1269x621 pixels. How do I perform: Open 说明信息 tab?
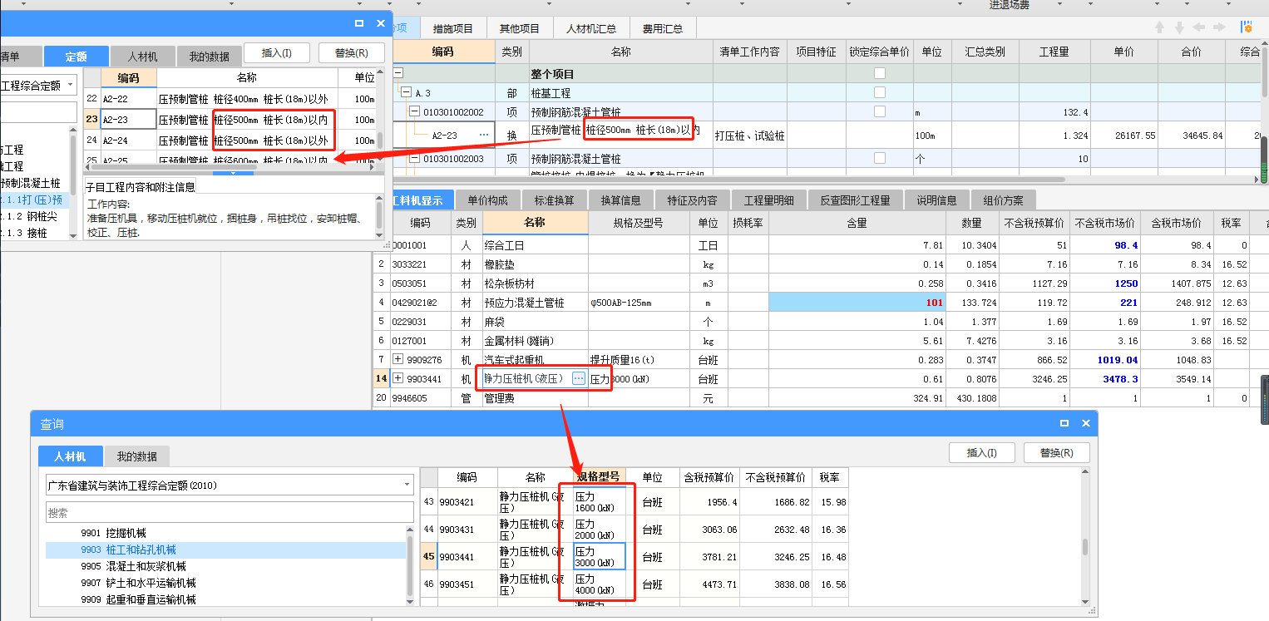pyautogui.click(x=937, y=200)
